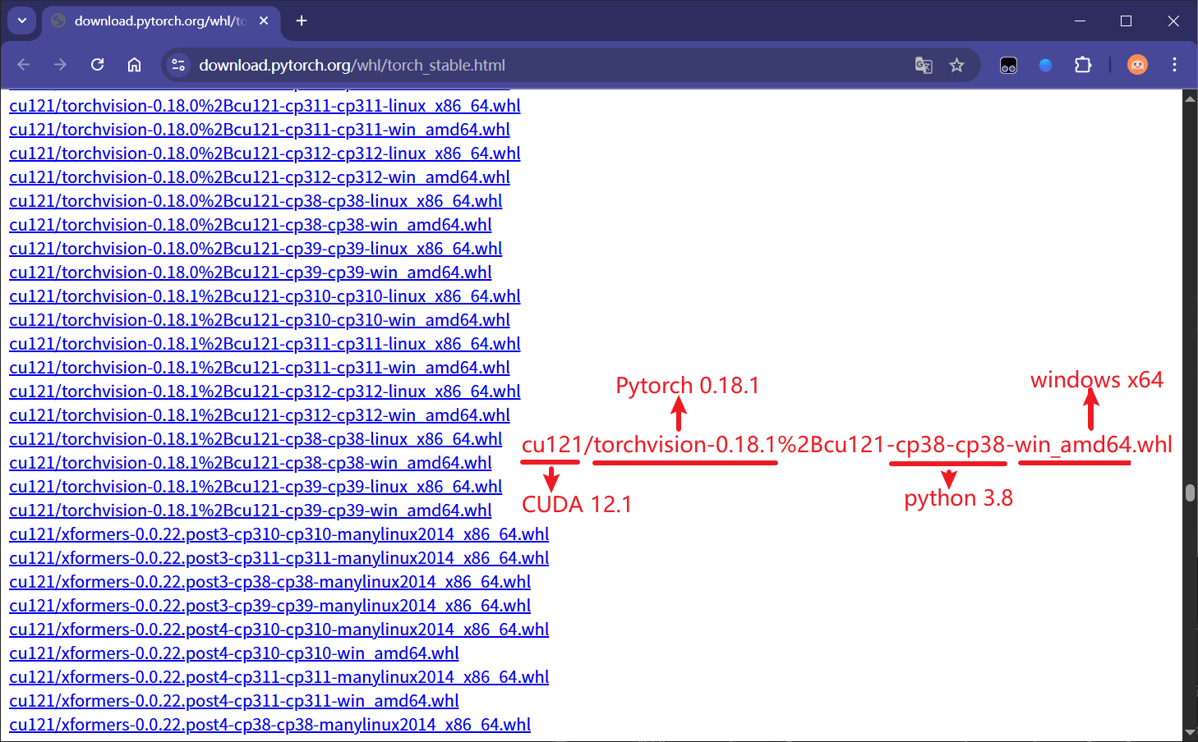Download torchvision-0.18.0 cu121 cp39 win_amd64 wheel
Image resolution: width=1198 pixels, height=742 pixels.
pos(251,273)
